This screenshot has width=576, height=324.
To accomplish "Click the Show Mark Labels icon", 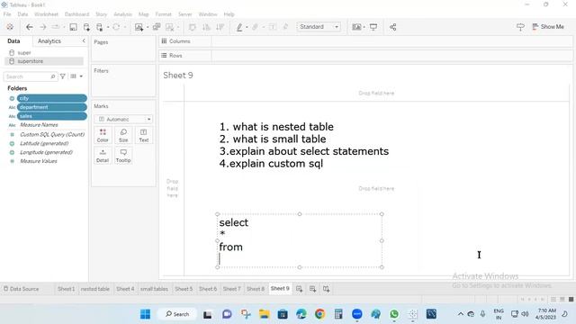I will click(273, 27).
